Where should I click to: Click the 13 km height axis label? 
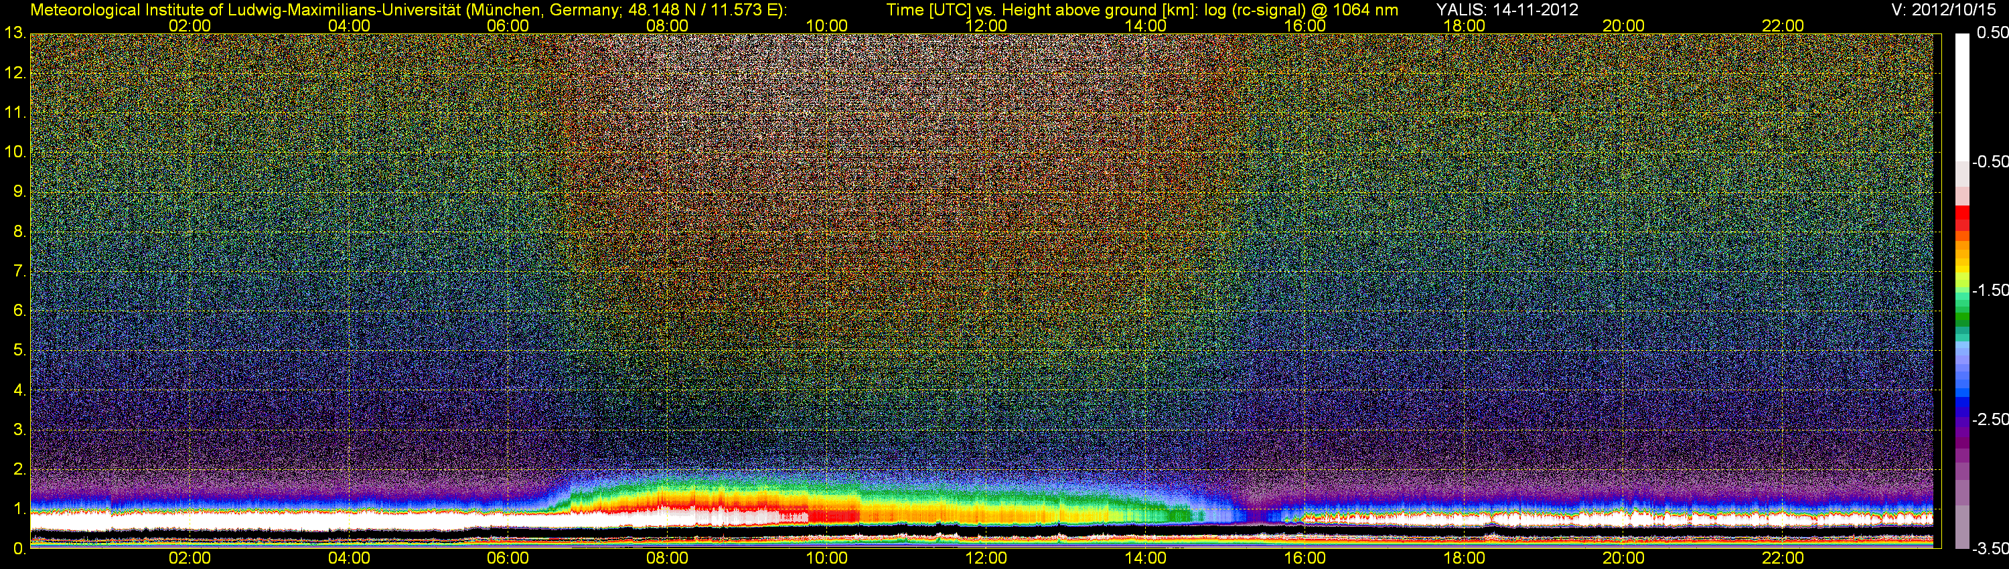[15, 33]
